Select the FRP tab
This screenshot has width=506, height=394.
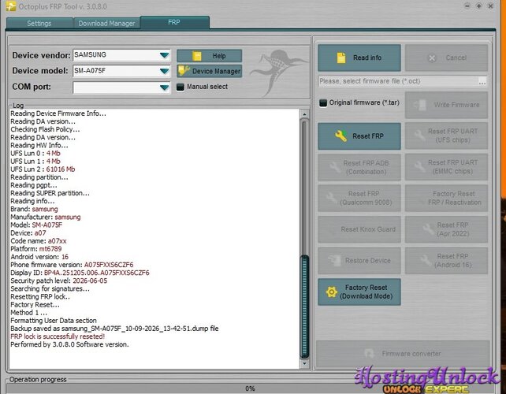[x=174, y=22]
